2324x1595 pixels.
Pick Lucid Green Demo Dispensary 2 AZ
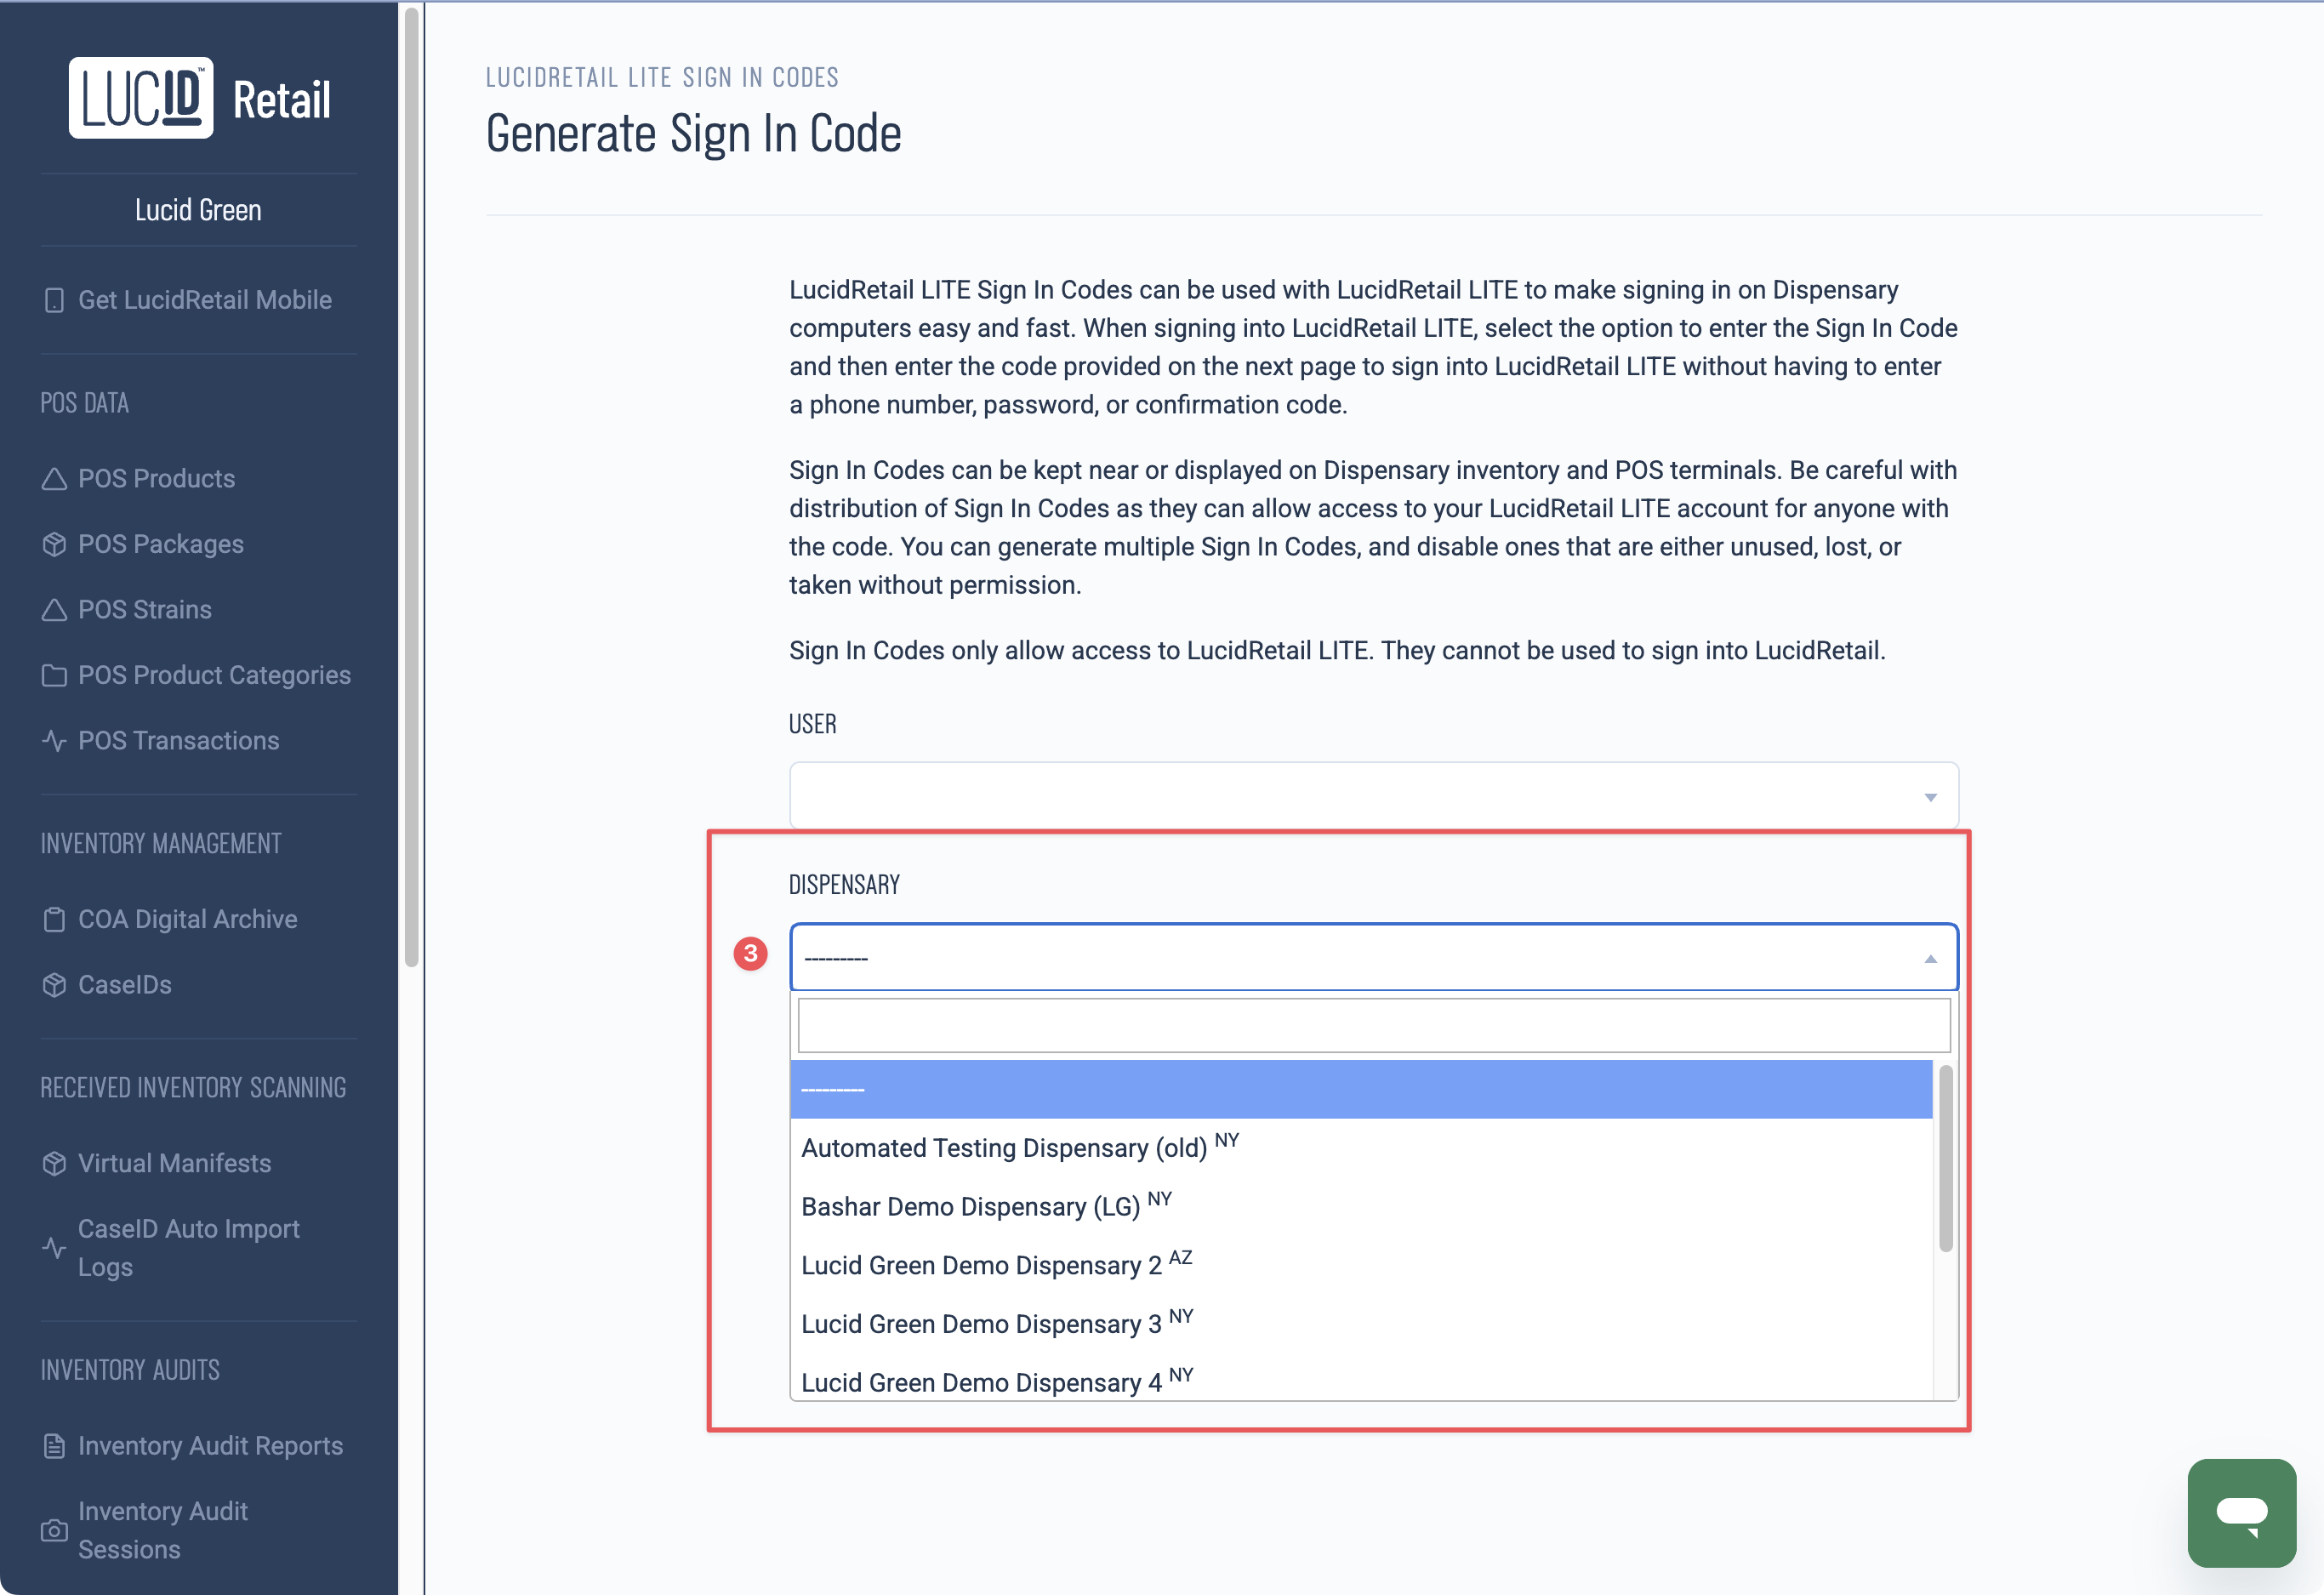980,1265
